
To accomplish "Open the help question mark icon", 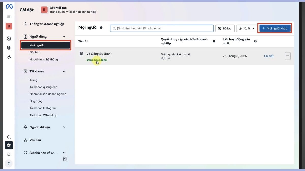I will pyautogui.click(x=9, y=163).
